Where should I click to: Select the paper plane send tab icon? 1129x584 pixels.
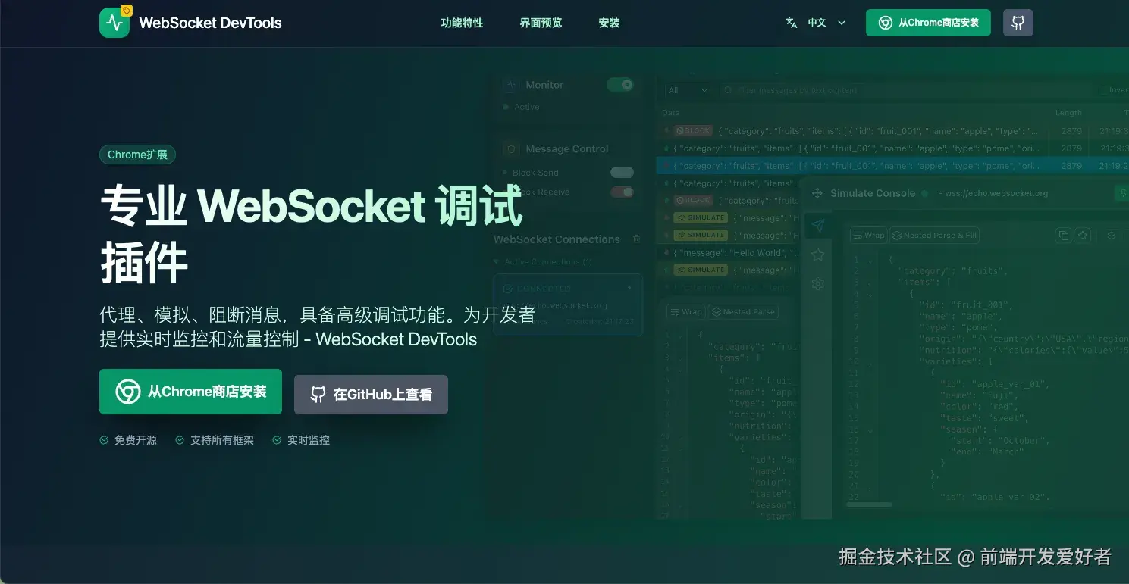[x=817, y=225]
